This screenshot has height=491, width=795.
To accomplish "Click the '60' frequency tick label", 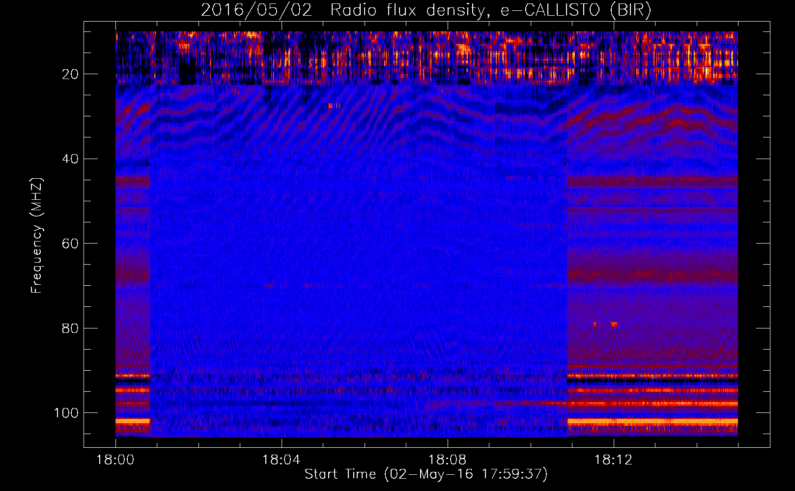I will 70,244.
